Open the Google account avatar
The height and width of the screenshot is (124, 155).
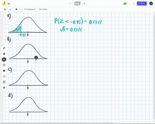151,4
